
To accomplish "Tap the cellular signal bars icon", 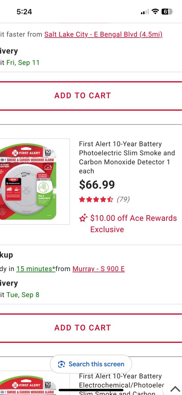I will (145, 12).
